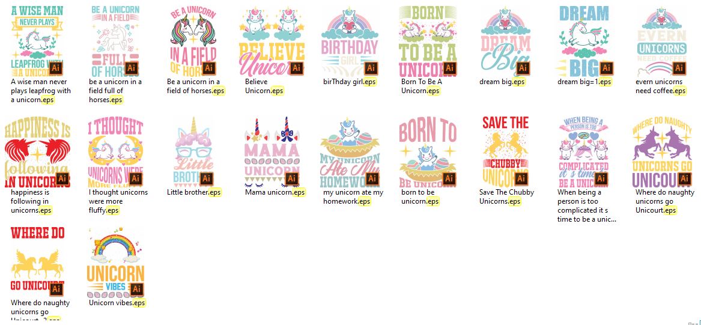Viewport: 701px width, 325px height.
Task: Select Born To Be A Unicorn.eps thumbnail
Action: pos(428,41)
